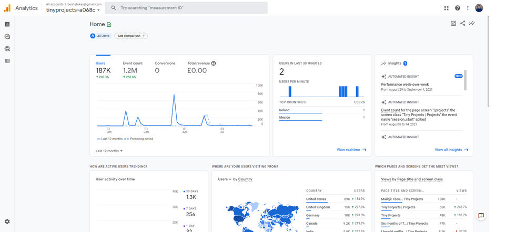
Task: Open the Google apps grid icon
Action: [446, 8]
